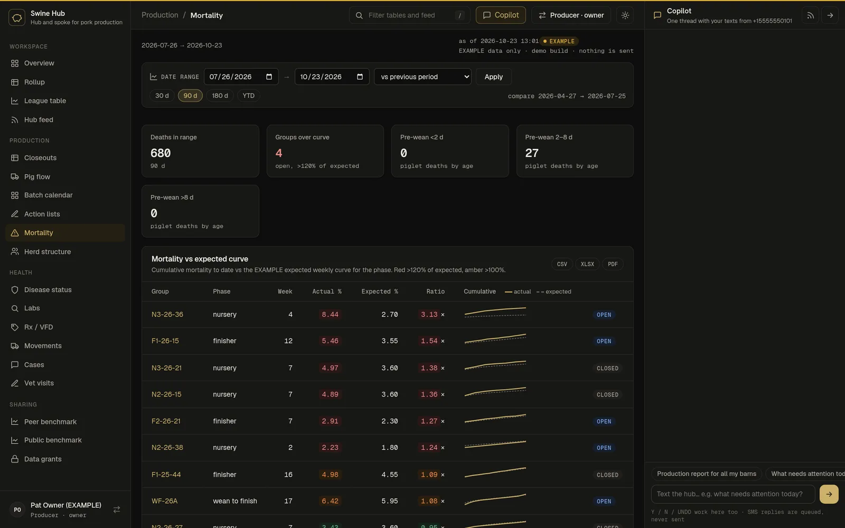This screenshot has width=845, height=528.
Task: Export the mortality table as XLSX
Action: coord(587,264)
